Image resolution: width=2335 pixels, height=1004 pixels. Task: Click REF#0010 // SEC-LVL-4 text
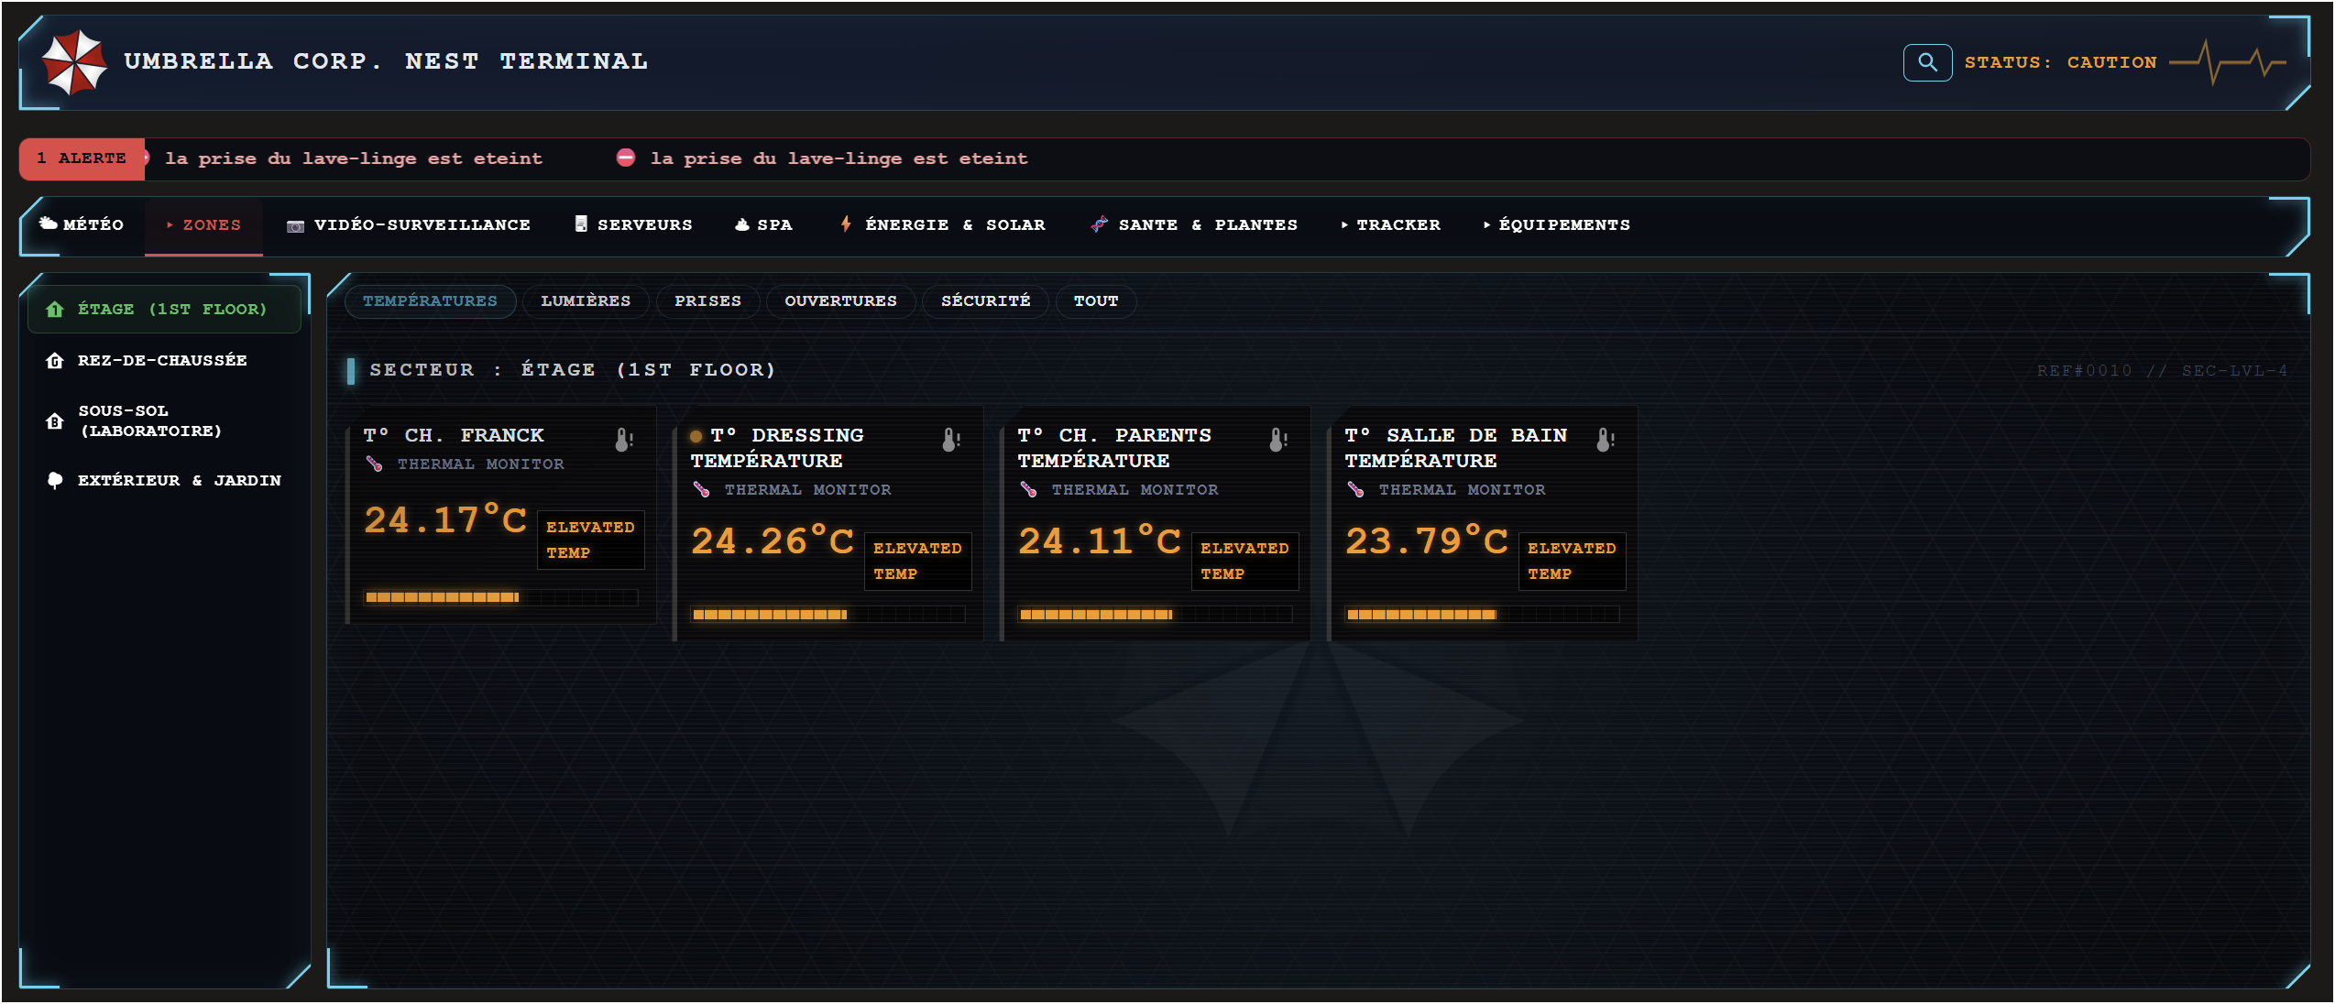pos(2162,371)
